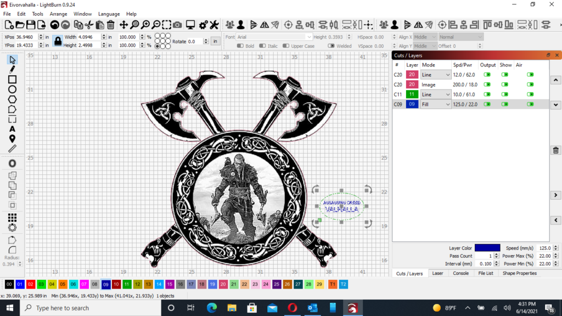Use the Measure ruler tool

coord(12,148)
